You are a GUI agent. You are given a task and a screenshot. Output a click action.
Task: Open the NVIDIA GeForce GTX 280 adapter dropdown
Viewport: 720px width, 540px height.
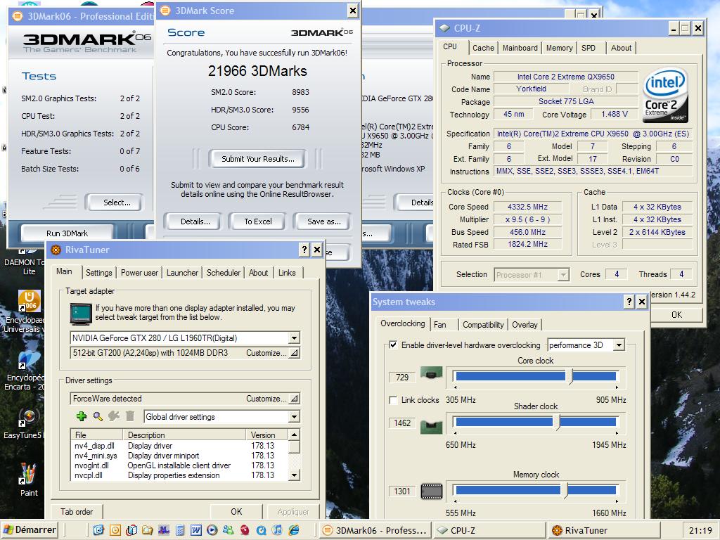click(294, 338)
